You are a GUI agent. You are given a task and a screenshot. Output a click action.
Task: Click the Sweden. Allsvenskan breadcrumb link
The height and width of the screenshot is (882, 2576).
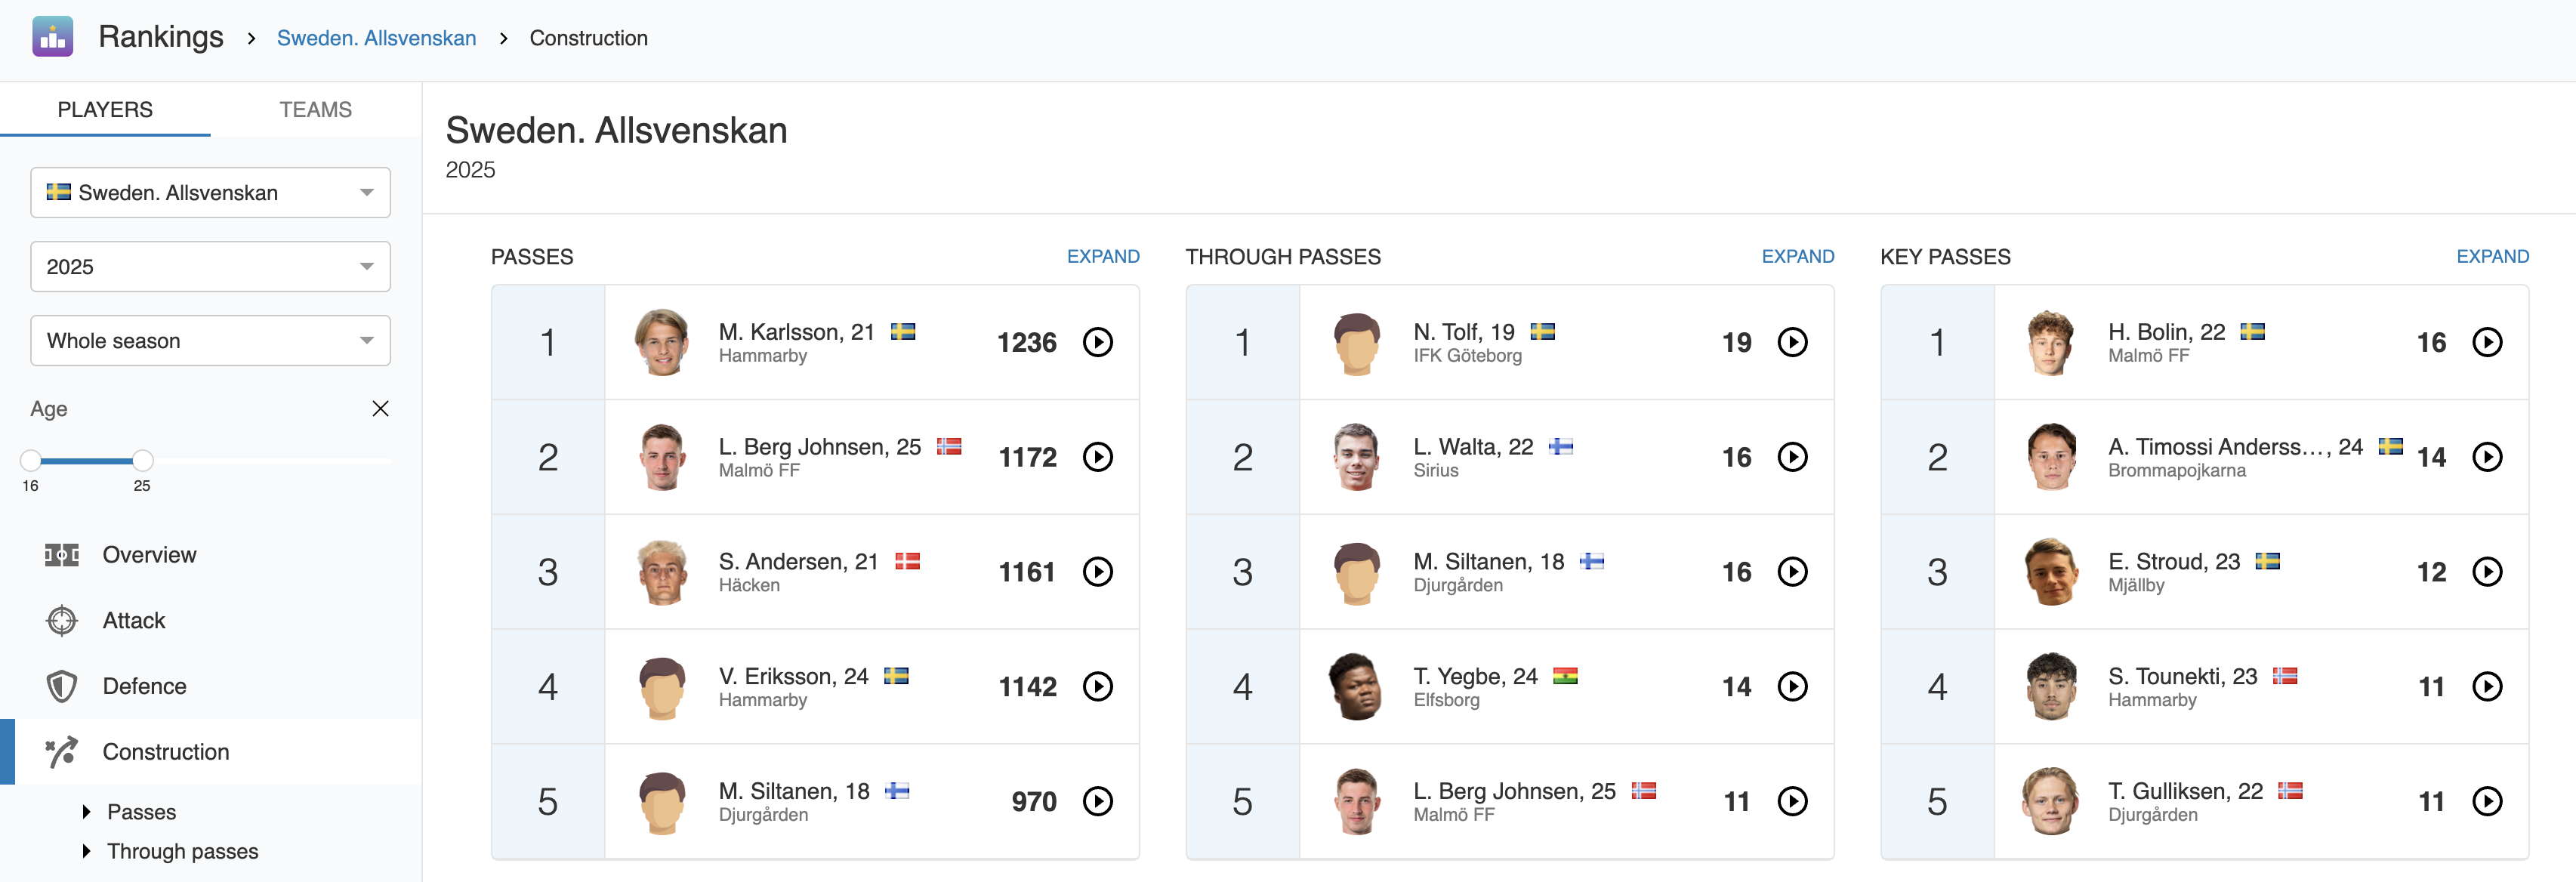click(376, 38)
